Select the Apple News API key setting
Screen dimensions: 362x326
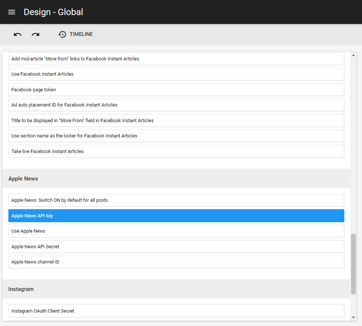[x=176, y=216]
